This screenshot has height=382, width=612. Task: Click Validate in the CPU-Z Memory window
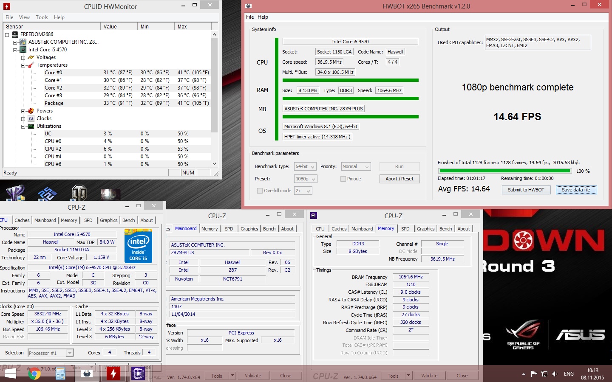[429, 376]
